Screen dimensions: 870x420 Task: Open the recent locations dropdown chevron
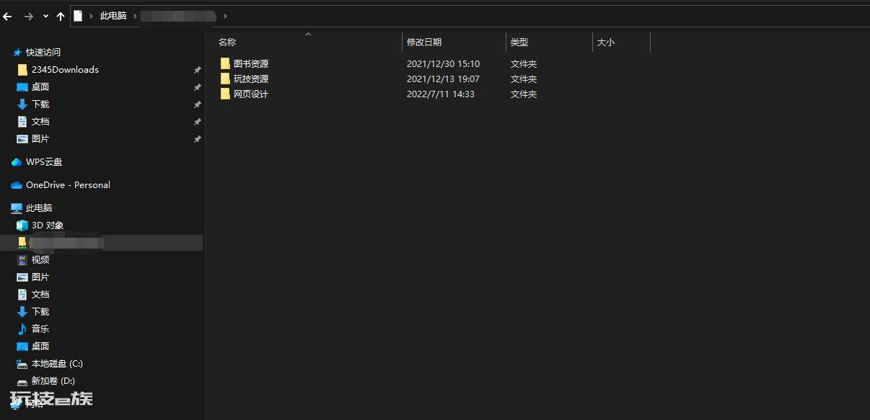46,16
